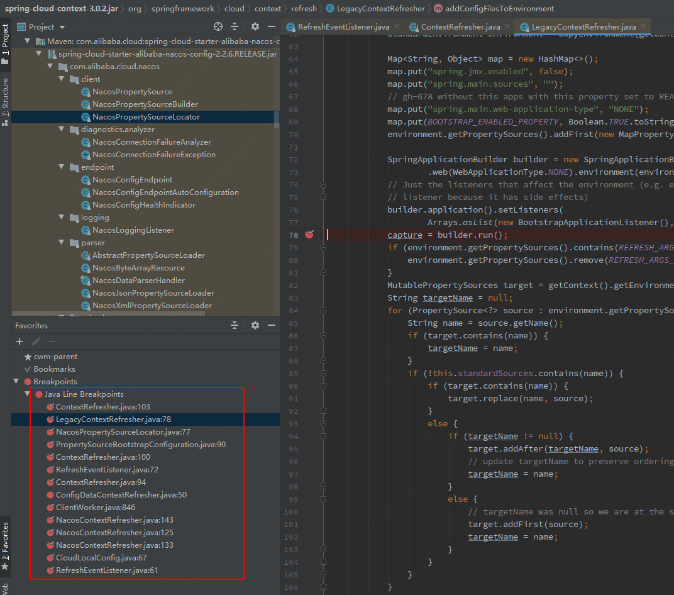
Task: Open the 7: Structure side tool window
Action: (5, 101)
